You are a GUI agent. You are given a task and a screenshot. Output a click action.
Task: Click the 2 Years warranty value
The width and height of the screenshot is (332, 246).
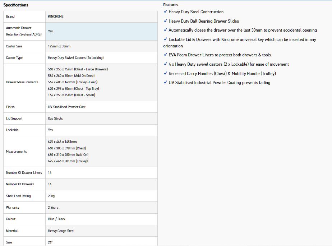tap(53, 208)
